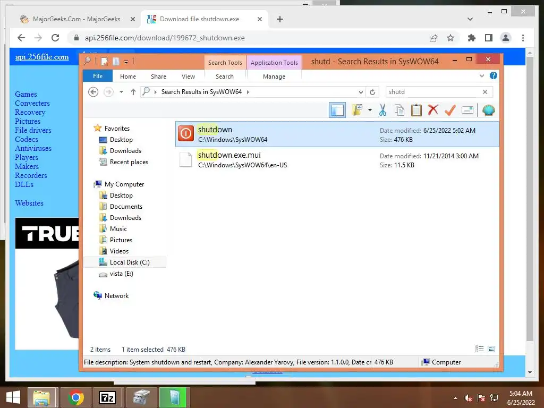The image size is (544, 408).
Task: Open Chrome extensions puzzle icon
Action: pyautogui.click(x=472, y=38)
